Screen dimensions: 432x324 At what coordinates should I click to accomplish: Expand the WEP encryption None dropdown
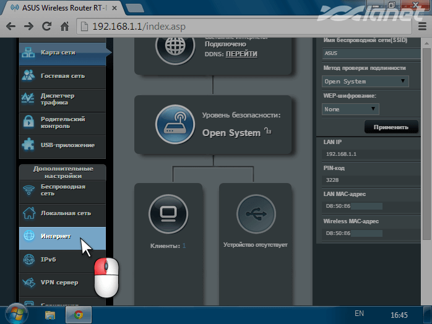[350, 109]
